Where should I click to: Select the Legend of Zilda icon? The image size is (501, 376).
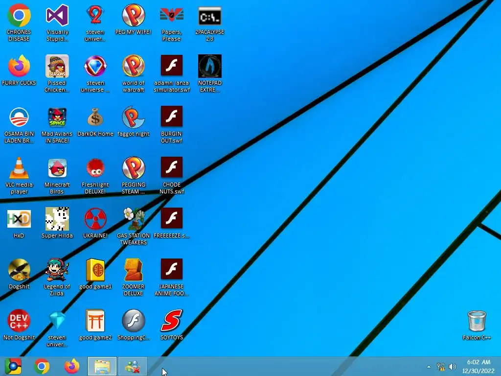[57, 270]
